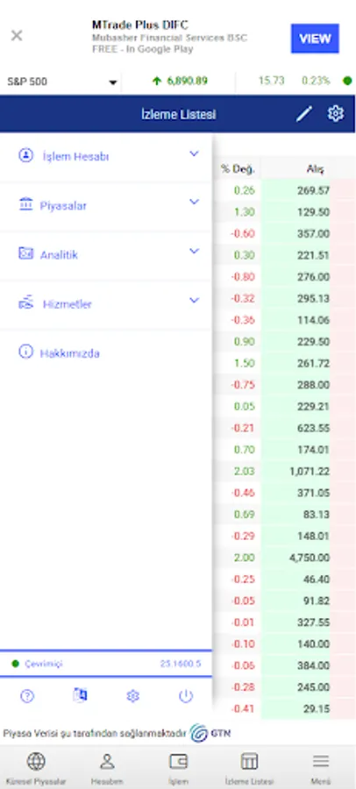Viewport: 356px width, 789px height.
Task: Click the drawer settings gear icon
Action: click(x=133, y=696)
